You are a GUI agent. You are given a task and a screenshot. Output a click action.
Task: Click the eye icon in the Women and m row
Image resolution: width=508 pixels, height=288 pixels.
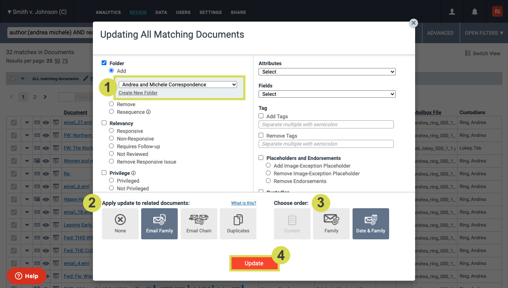click(x=46, y=161)
